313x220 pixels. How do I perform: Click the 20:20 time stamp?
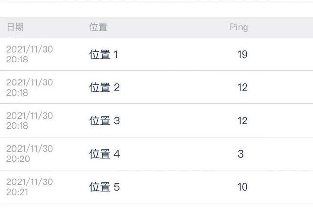pyautogui.click(x=18, y=159)
